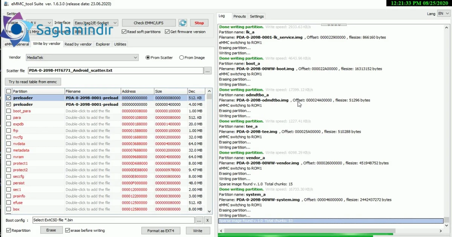Click the Dec column header

(x=197, y=91)
